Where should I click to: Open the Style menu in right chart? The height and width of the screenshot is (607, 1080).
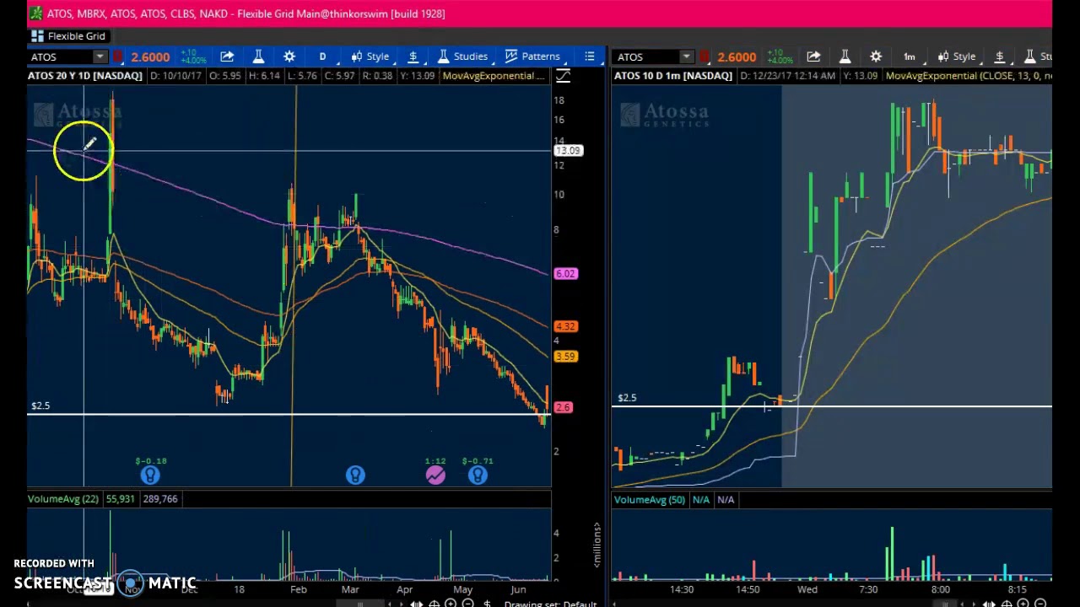coord(956,56)
